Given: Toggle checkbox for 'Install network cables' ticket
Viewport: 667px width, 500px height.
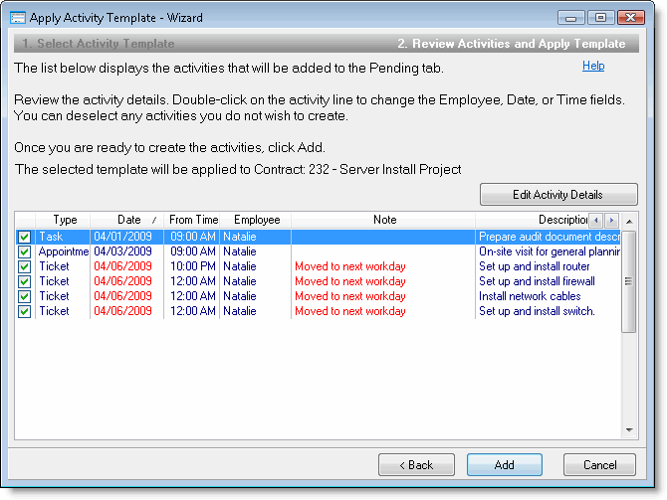Looking at the screenshot, I should [x=24, y=296].
